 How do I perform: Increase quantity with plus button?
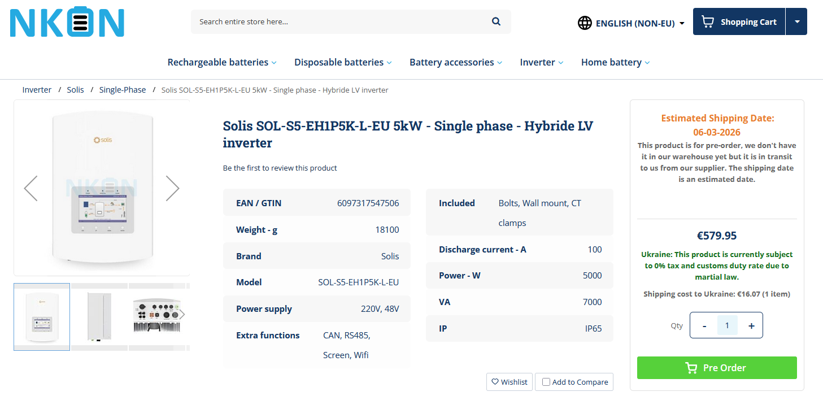(751, 326)
